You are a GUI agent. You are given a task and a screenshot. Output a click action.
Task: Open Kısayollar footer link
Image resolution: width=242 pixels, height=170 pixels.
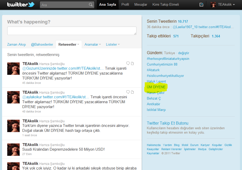click(153, 149)
